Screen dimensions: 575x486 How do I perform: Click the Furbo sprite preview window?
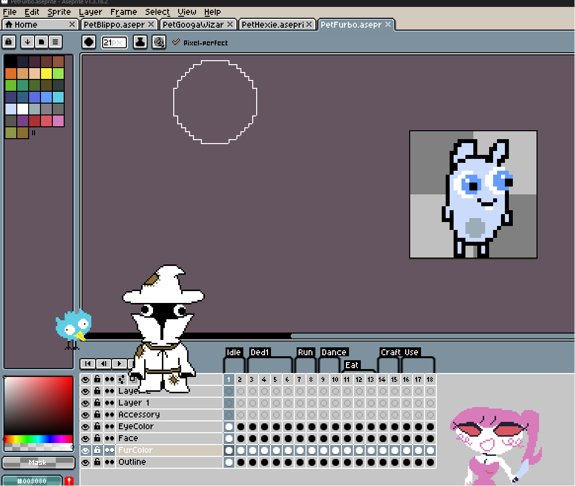tap(473, 194)
